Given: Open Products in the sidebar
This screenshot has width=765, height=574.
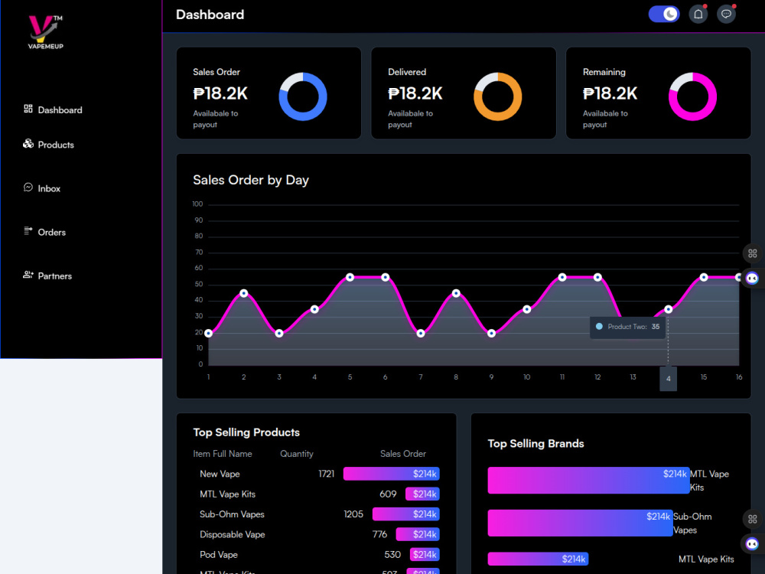Looking at the screenshot, I should (x=48, y=145).
